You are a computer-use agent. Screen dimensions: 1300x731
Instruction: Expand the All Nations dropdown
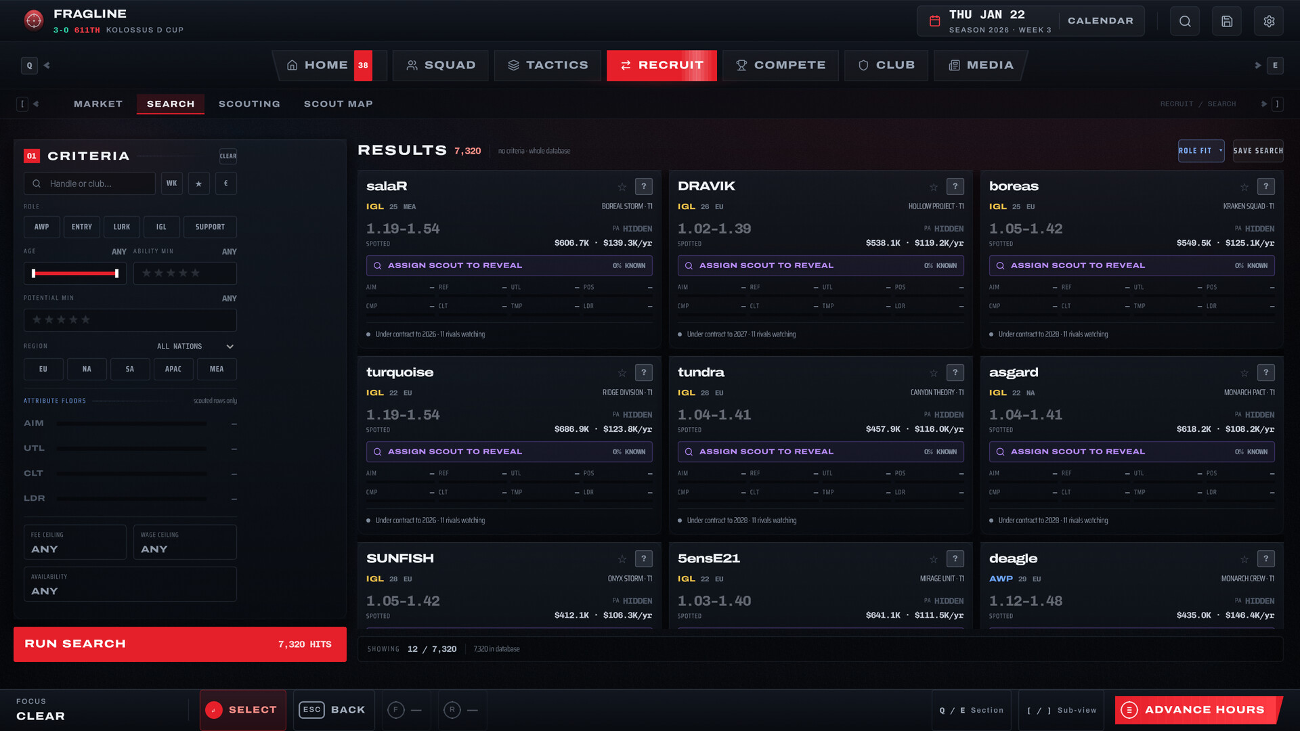pyautogui.click(x=195, y=346)
